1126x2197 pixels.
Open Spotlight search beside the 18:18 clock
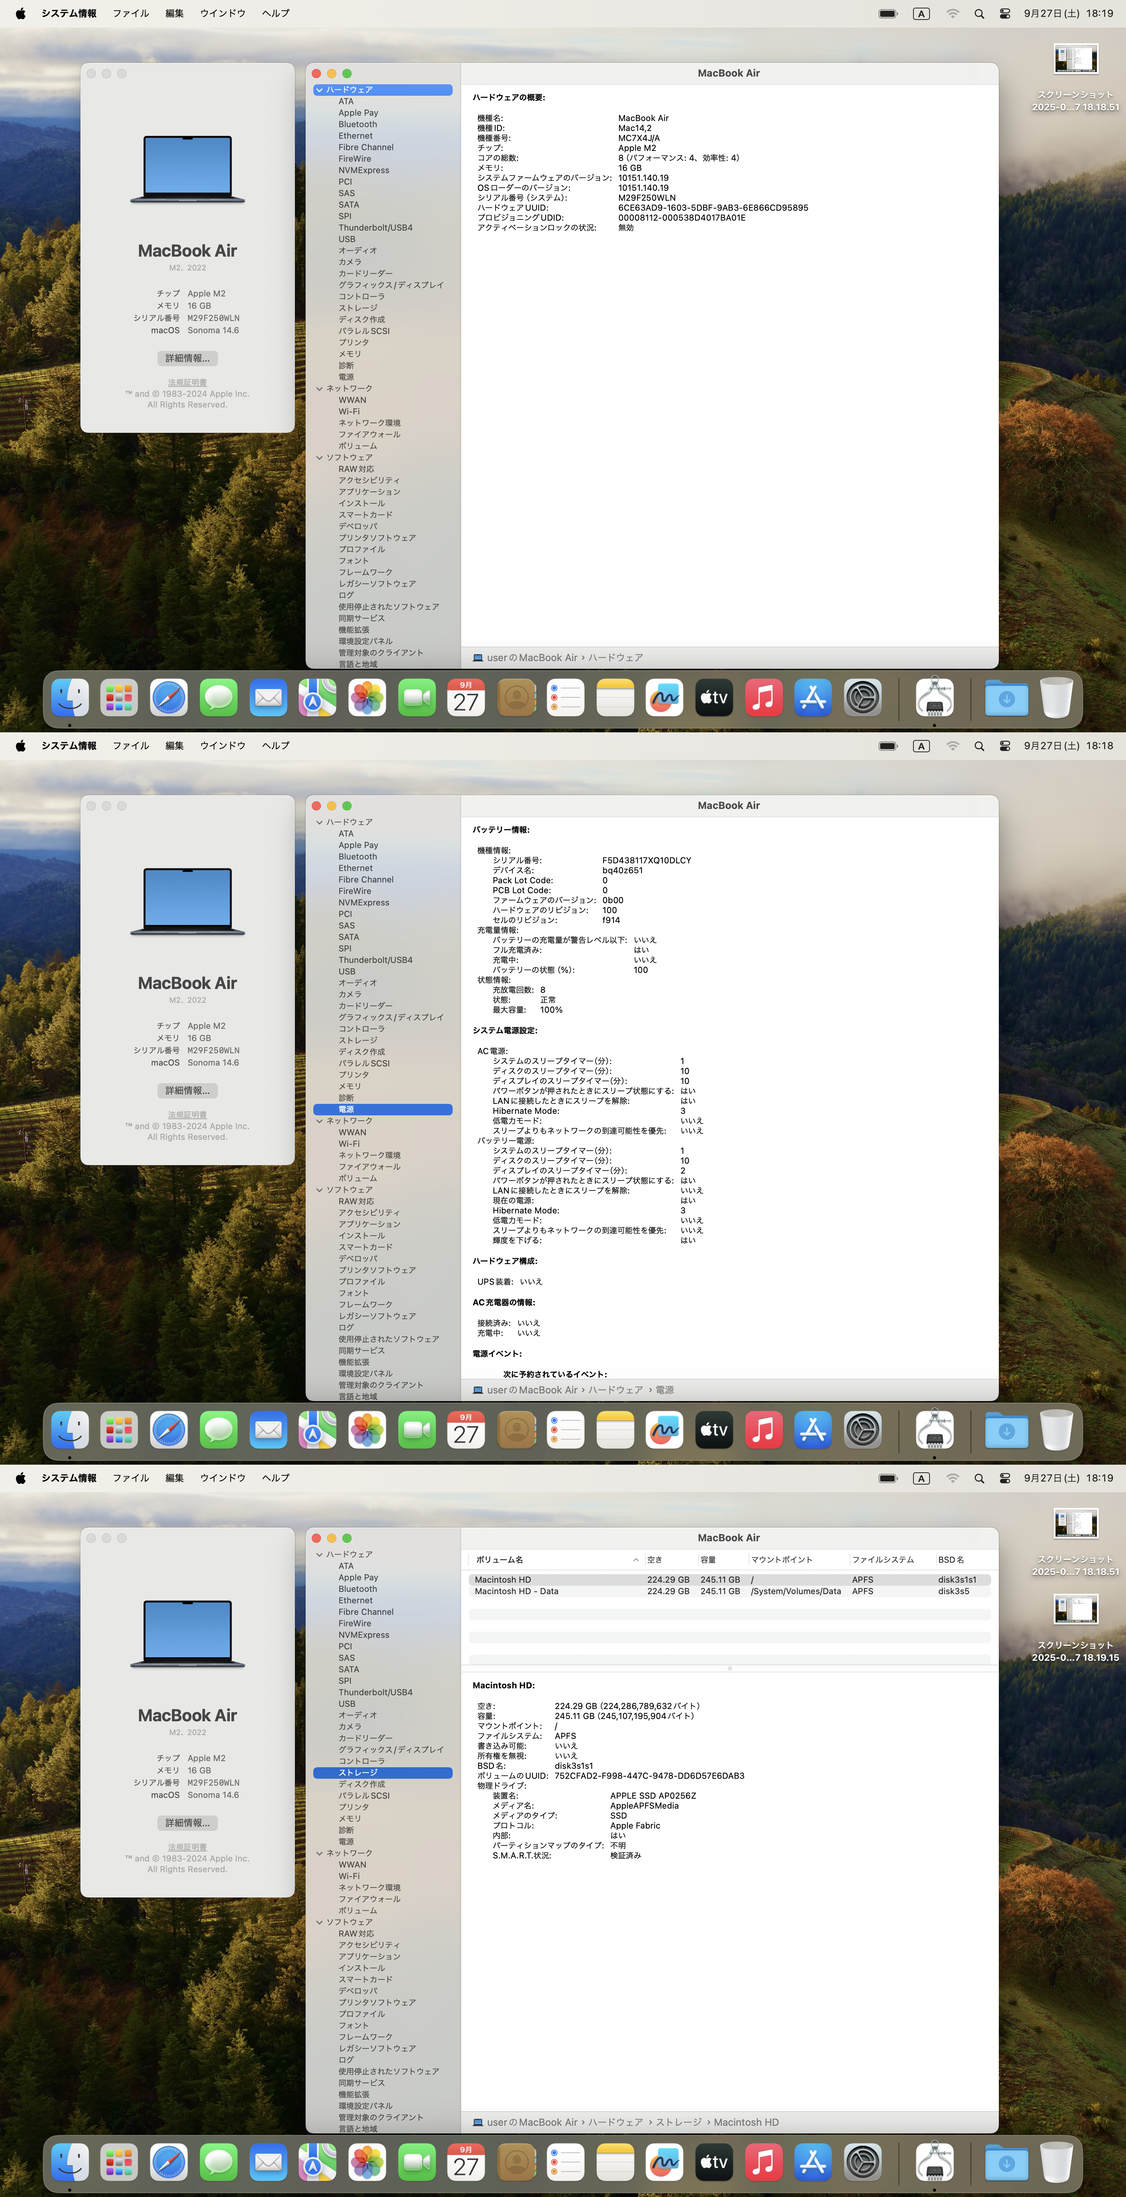(979, 746)
